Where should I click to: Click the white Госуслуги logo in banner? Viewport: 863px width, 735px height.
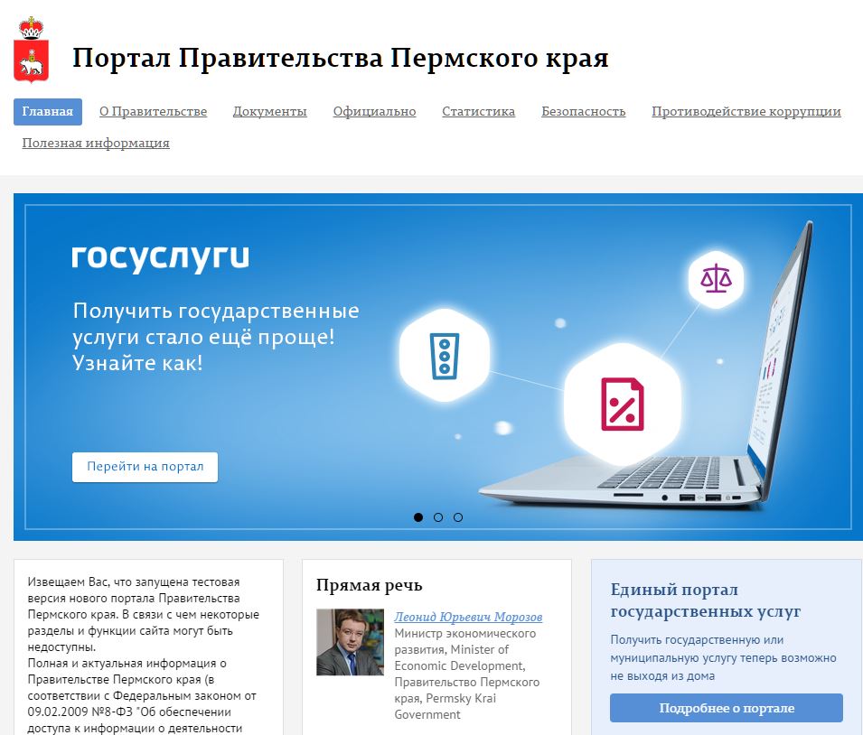pos(160,257)
